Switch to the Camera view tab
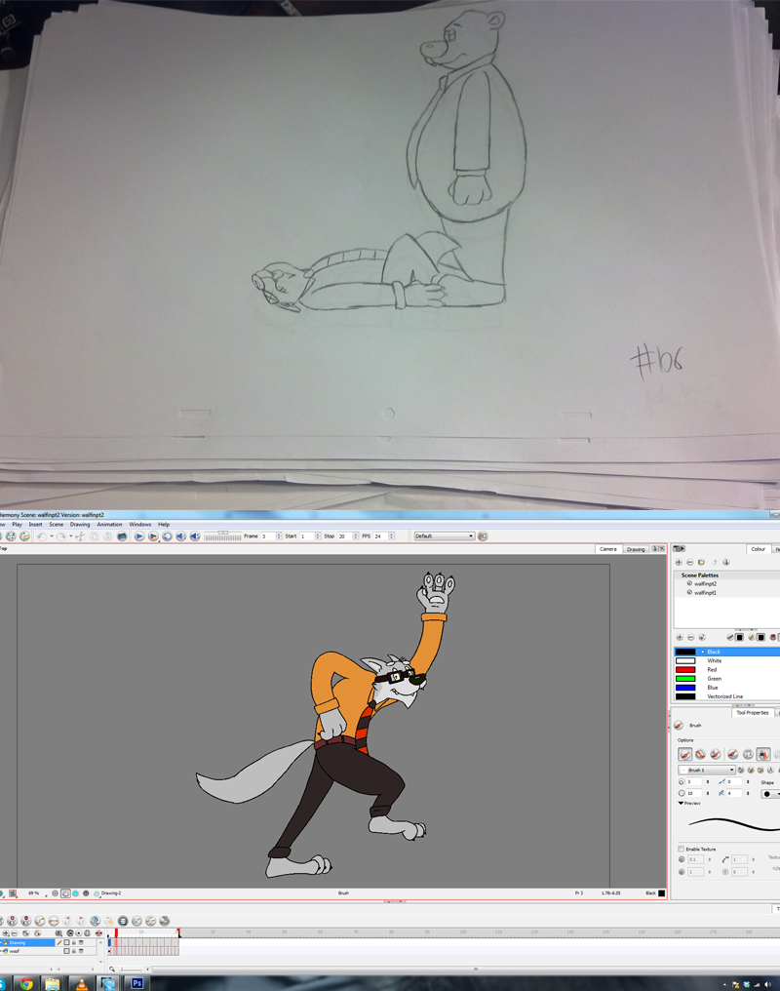The width and height of the screenshot is (780, 991). click(608, 549)
